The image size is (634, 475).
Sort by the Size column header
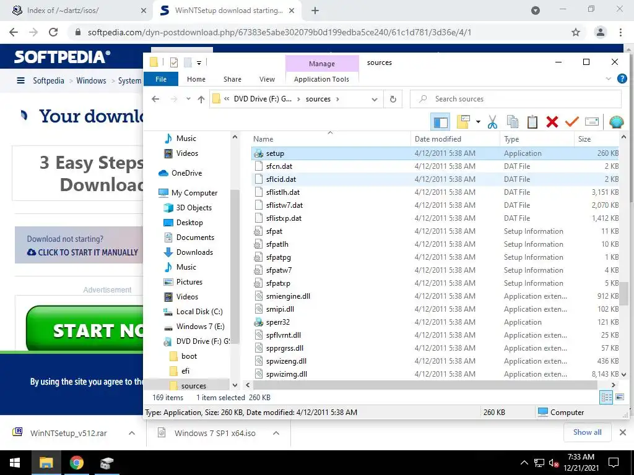596,139
